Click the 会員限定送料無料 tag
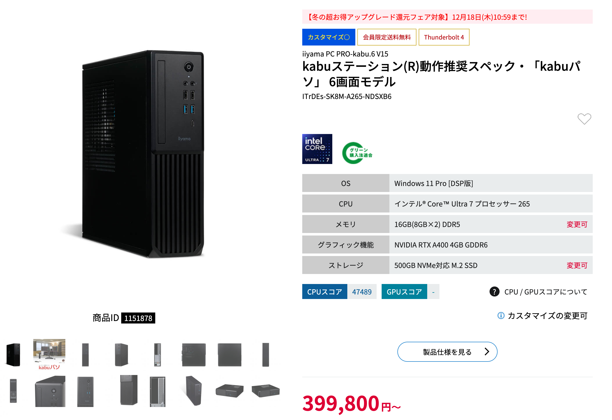 point(387,37)
